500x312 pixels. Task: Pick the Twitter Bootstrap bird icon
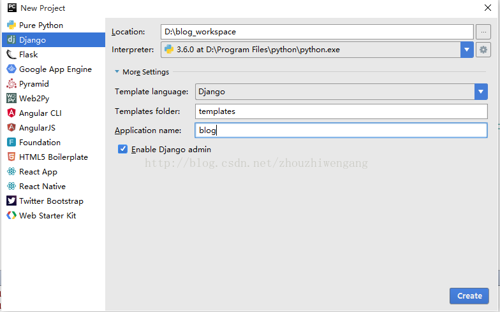tap(11, 201)
